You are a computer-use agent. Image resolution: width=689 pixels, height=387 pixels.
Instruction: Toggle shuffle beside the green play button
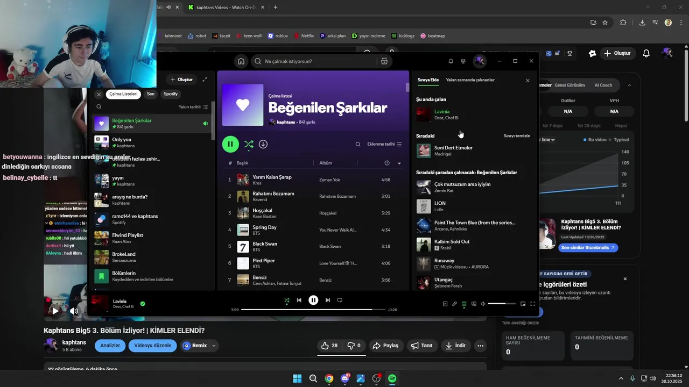click(x=249, y=144)
